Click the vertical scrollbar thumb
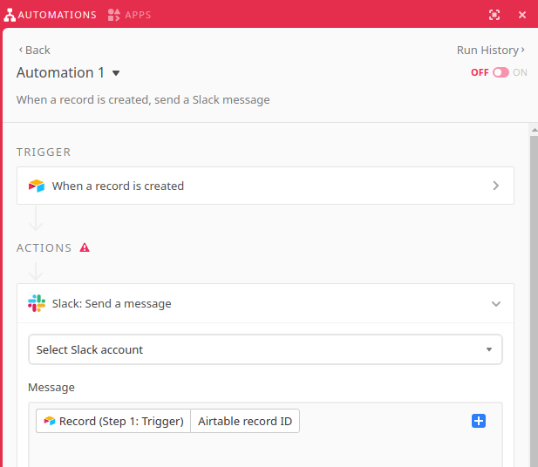This screenshot has height=467, width=538. [x=534, y=301]
